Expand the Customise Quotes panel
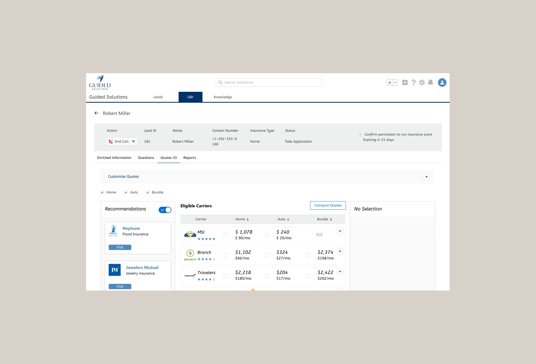This screenshot has height=364, width=536. point(426,177)
